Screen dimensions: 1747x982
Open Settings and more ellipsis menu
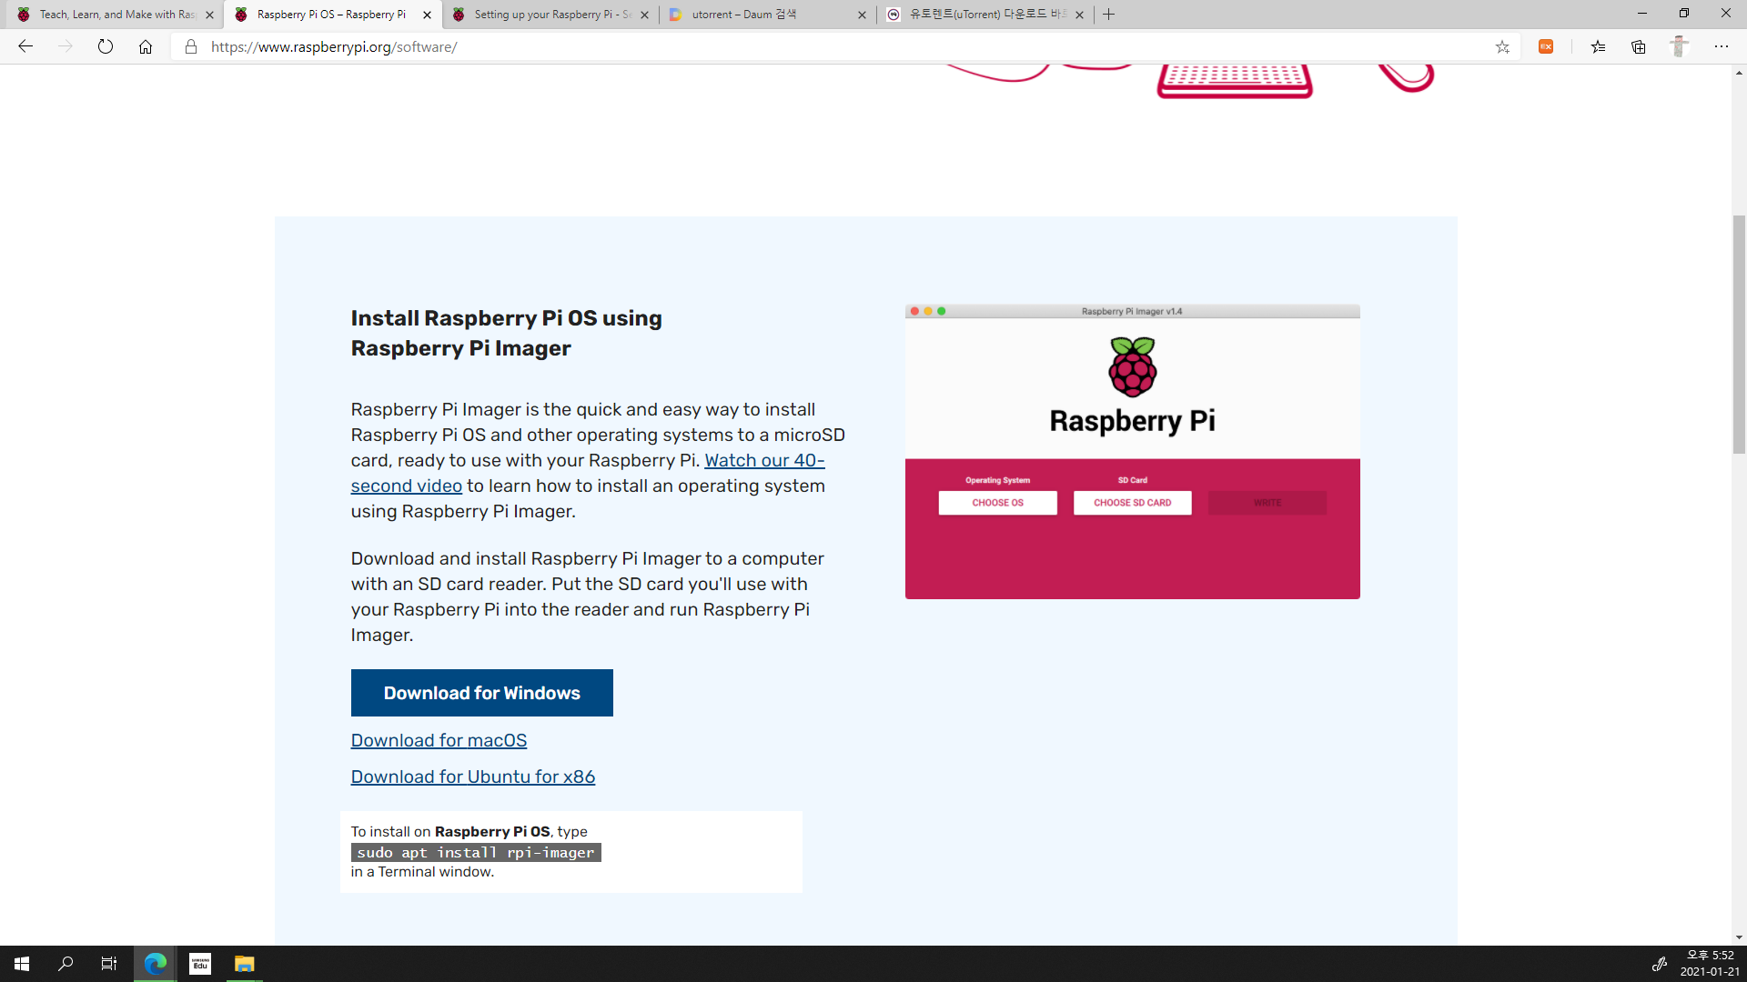tap(1721, 46)
